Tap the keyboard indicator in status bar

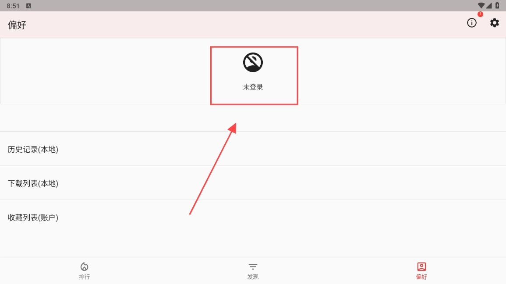28,6
